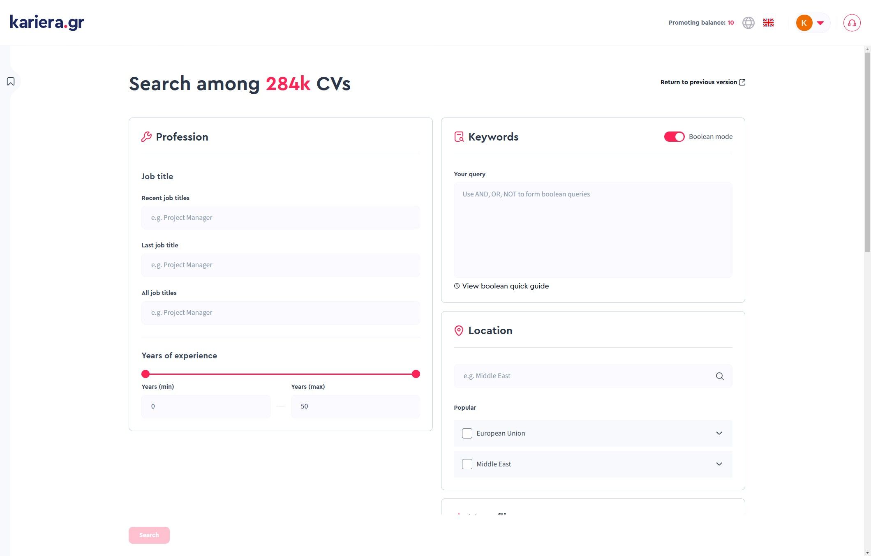Click the max years slider handle
The image size is (871, 556).
click(x=416, y=374)
